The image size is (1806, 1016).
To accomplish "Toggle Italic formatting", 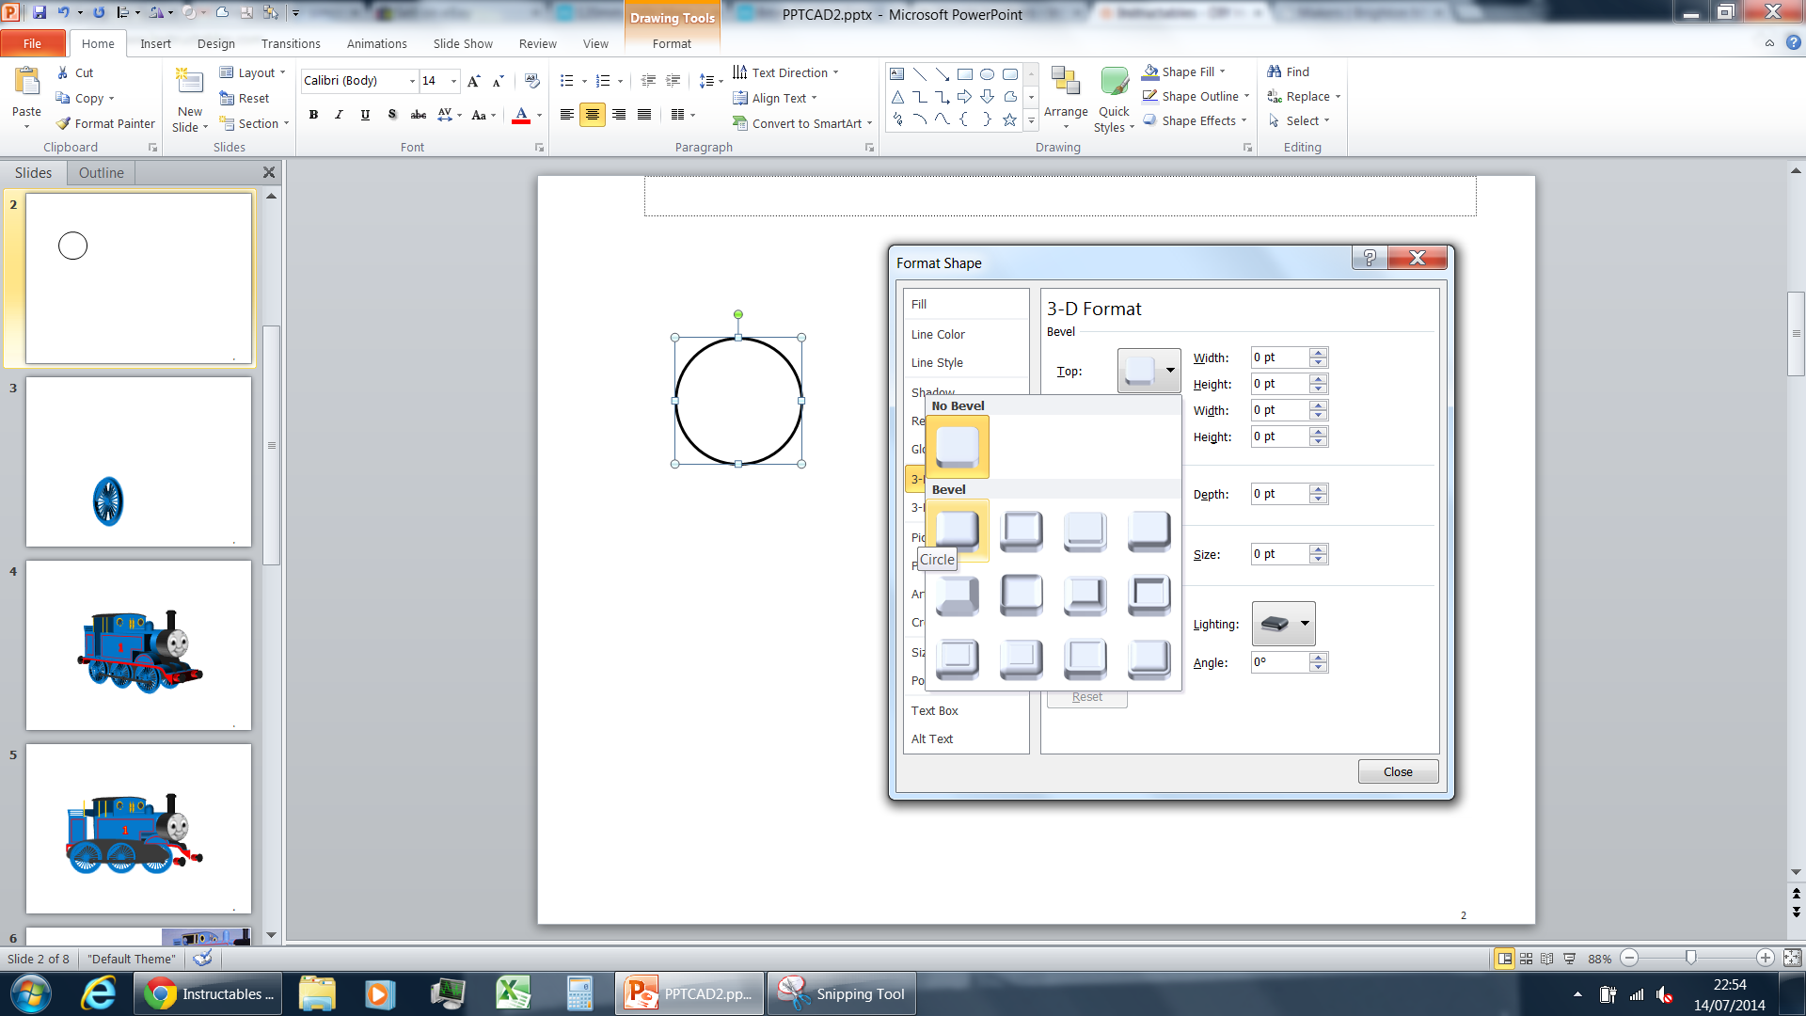I will tap(339, 115).
